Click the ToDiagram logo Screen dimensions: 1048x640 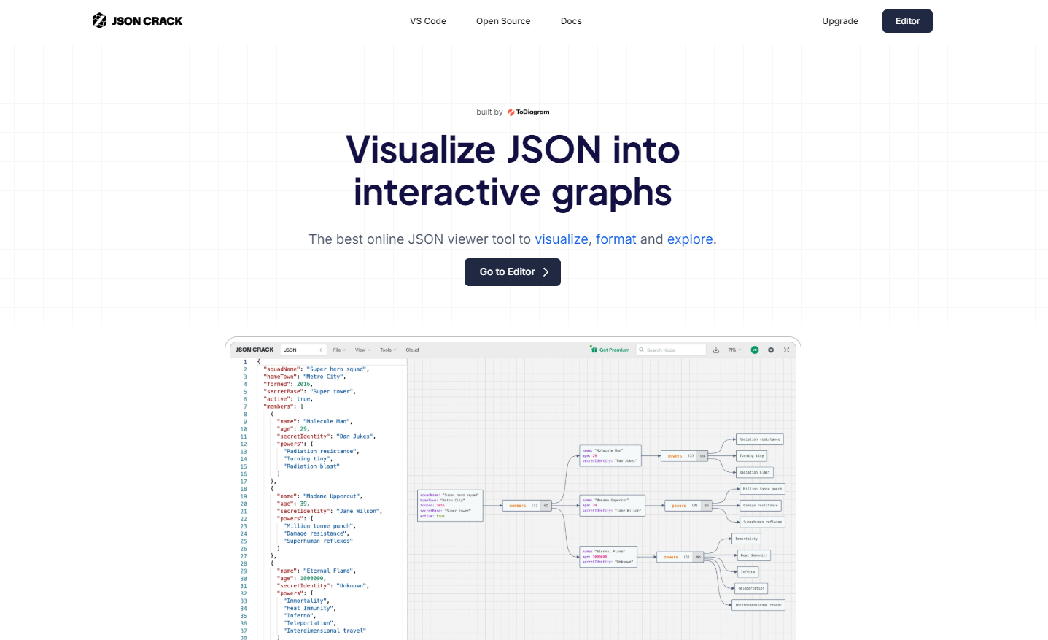tap(528, 112)
